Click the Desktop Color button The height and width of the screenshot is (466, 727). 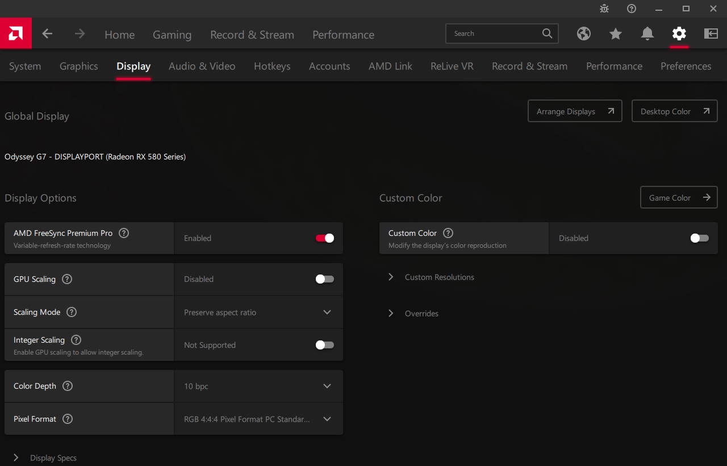[674, 111]
